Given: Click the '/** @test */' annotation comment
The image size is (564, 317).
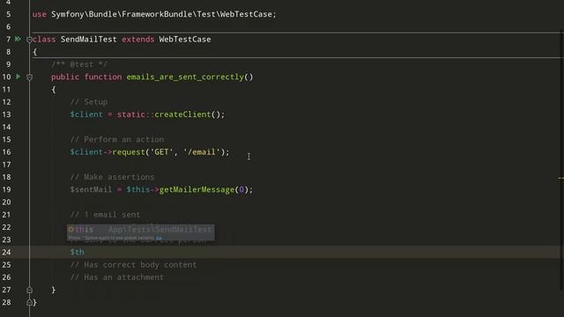Looking at the screenshot, I should [79, 64].
